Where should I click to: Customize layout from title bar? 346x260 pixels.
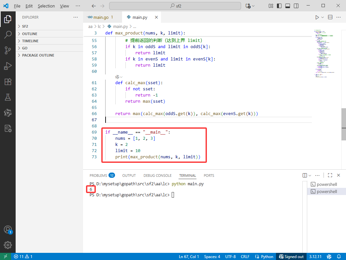pos(271,6)
